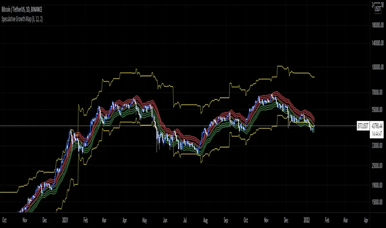Click the Aug label on time axis
The height and width of the screenshot is (228, 386).
tap(205, 220)
